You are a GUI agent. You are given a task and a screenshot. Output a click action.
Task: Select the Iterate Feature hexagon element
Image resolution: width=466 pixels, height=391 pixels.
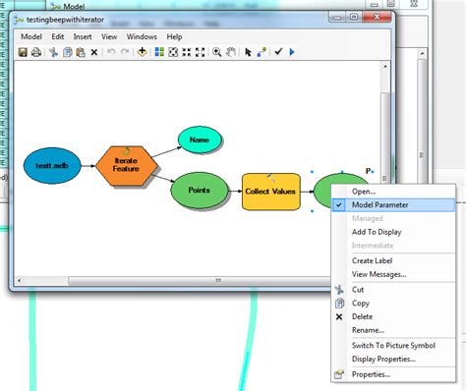click(x=126, y=165)
